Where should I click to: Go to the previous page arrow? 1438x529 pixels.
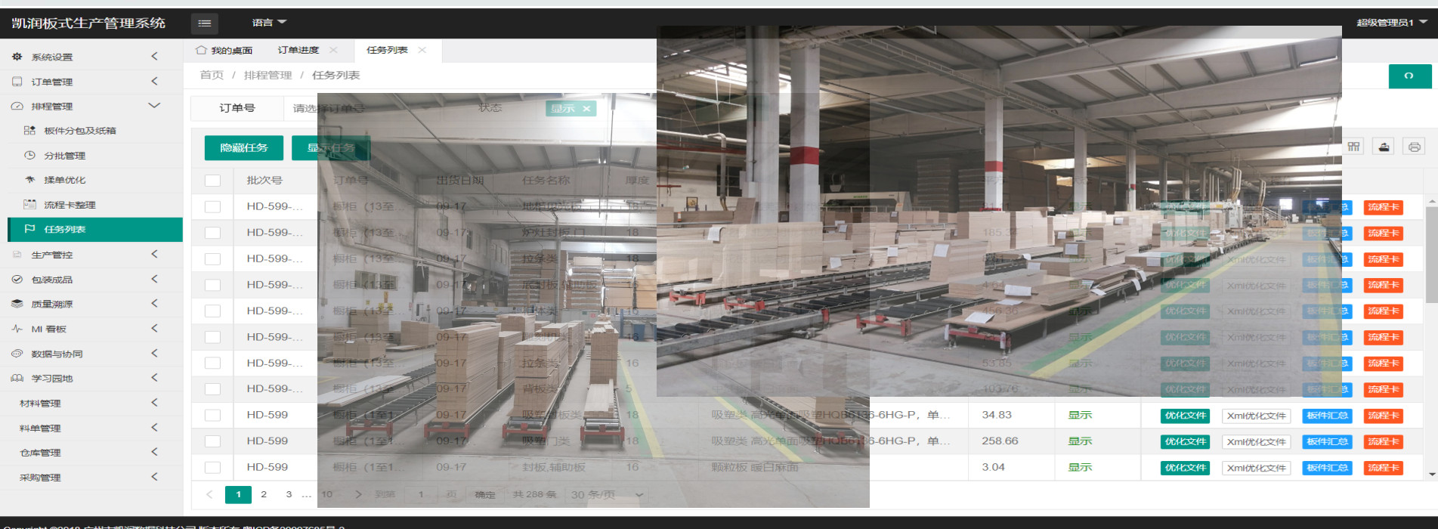click(x=209, y=495)
